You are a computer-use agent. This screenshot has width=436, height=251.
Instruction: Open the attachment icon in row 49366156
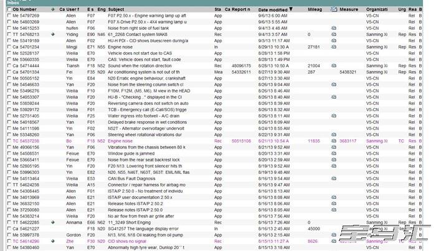[x=334, y=147]
